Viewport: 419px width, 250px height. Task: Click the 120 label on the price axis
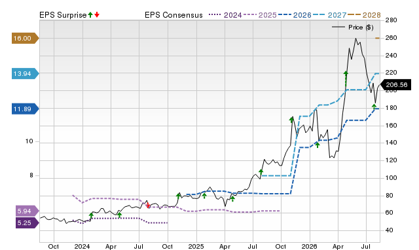[392, 160]
